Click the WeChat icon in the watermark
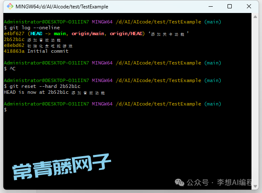The image size is (262, 193). pos(180,182)
